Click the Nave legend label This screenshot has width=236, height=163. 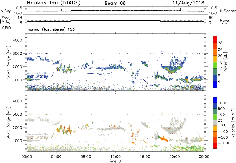224,20
